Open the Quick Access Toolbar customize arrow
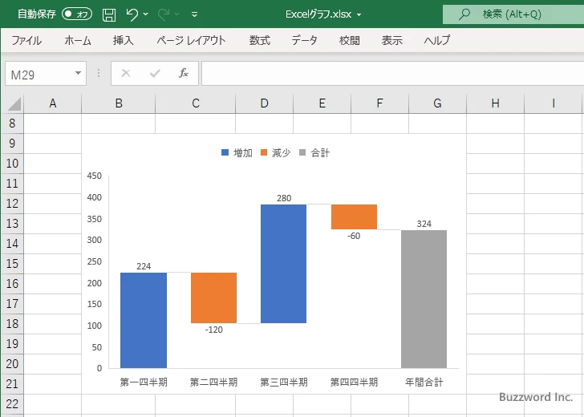Viewport: 584px width, 417px height. pos(194,14)
